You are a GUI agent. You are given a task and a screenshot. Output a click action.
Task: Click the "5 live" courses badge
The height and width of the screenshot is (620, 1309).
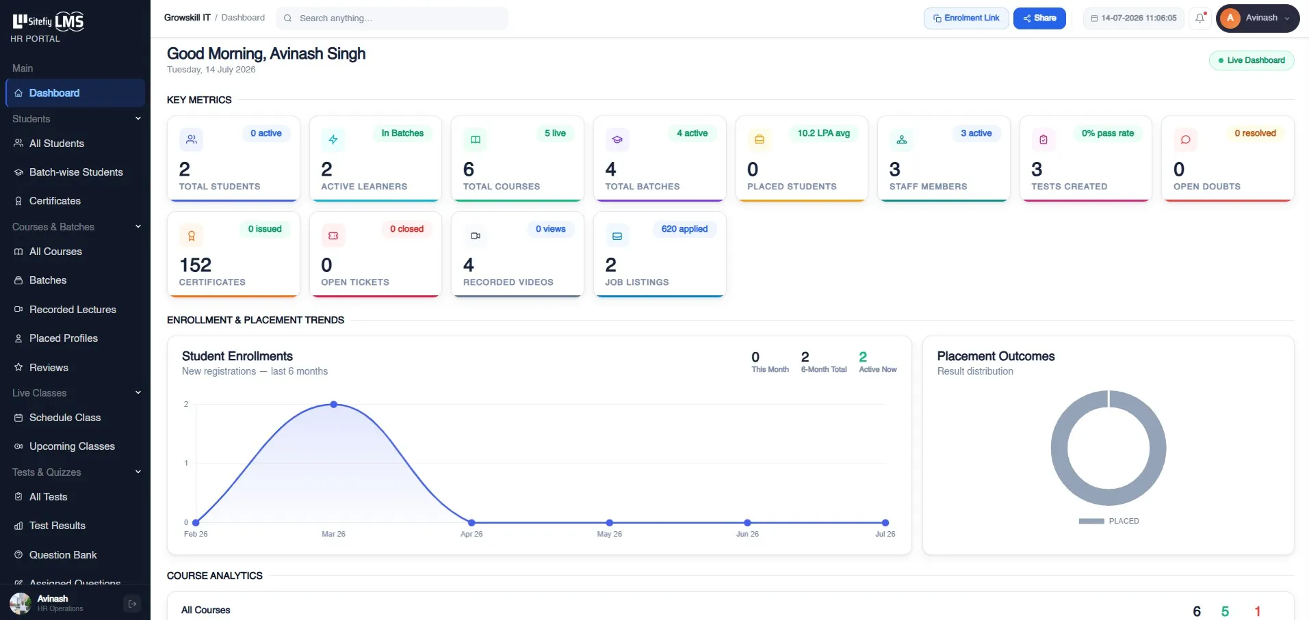coord(555,133)
